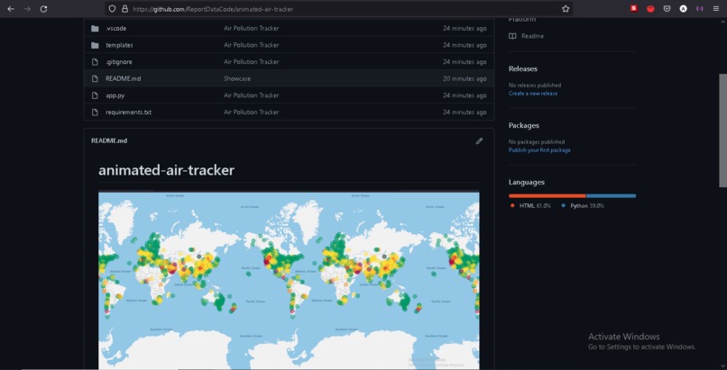Open the .vscode row's Air Pollution Tracker commit
The width and height of the screenshot is (727, 370).
coord(252,28)
